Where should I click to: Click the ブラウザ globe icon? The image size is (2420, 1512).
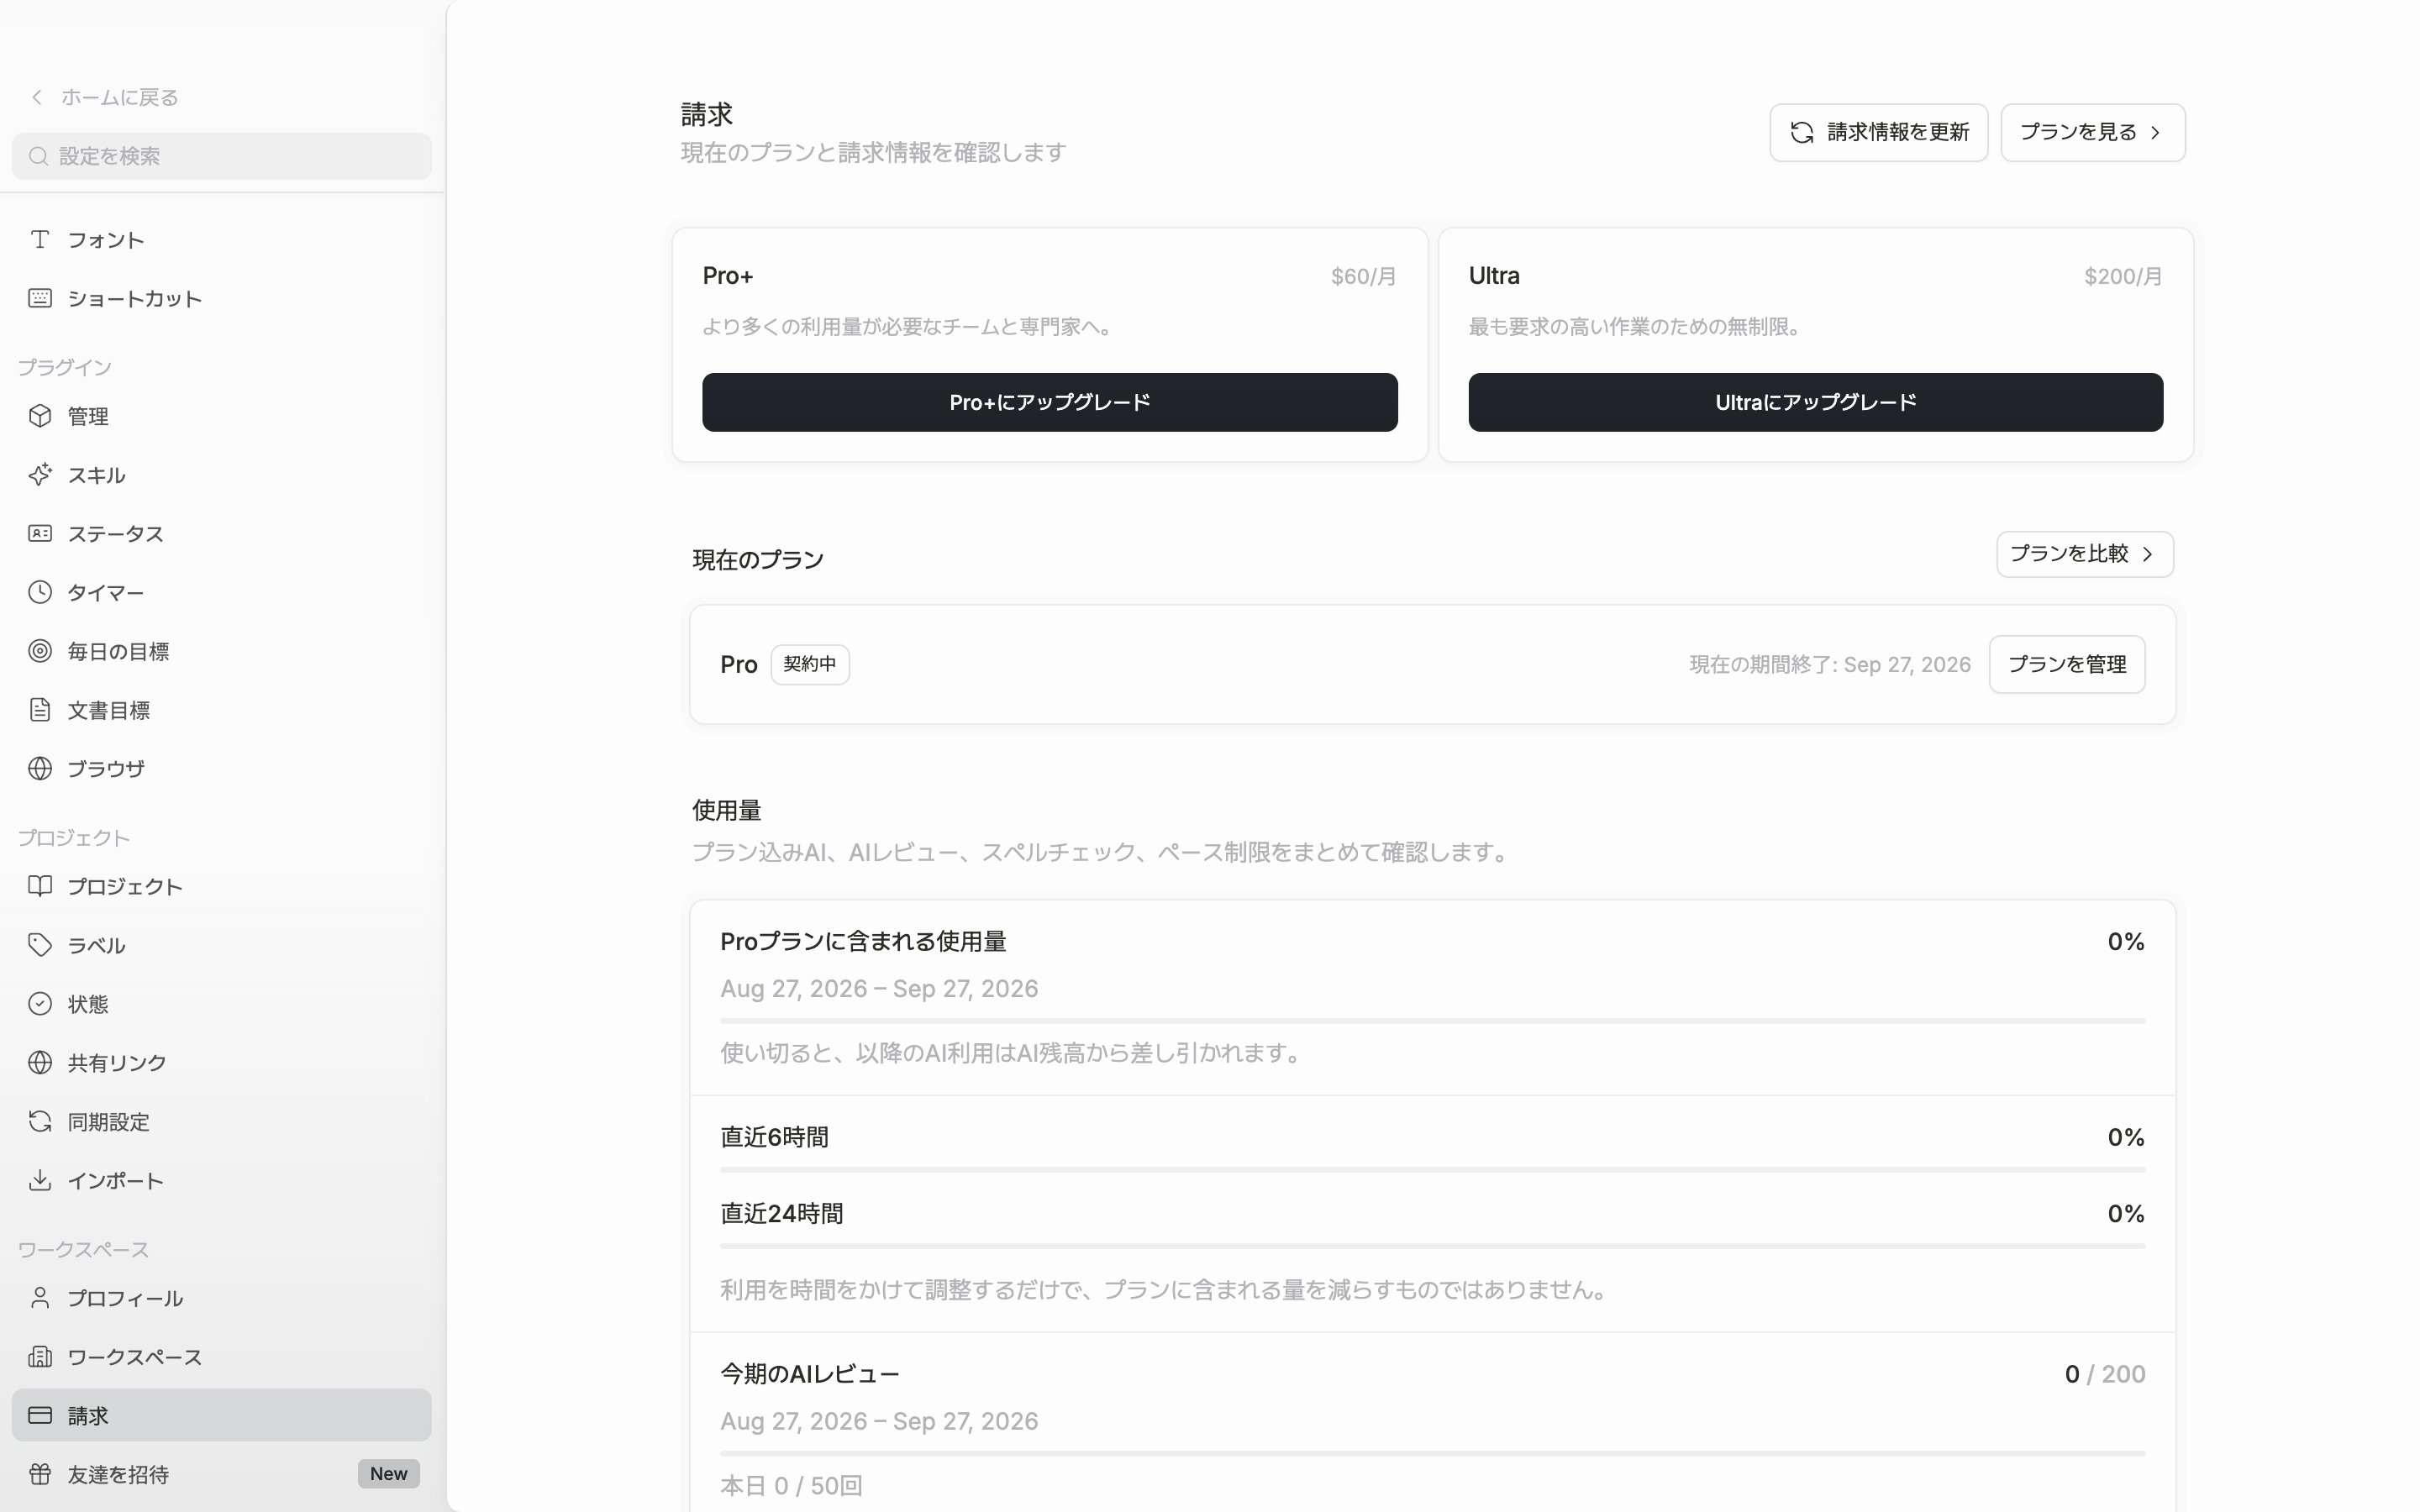click(40, 768)
